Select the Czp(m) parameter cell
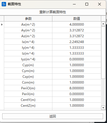This screenshot has height=123, width=107. 28,77
